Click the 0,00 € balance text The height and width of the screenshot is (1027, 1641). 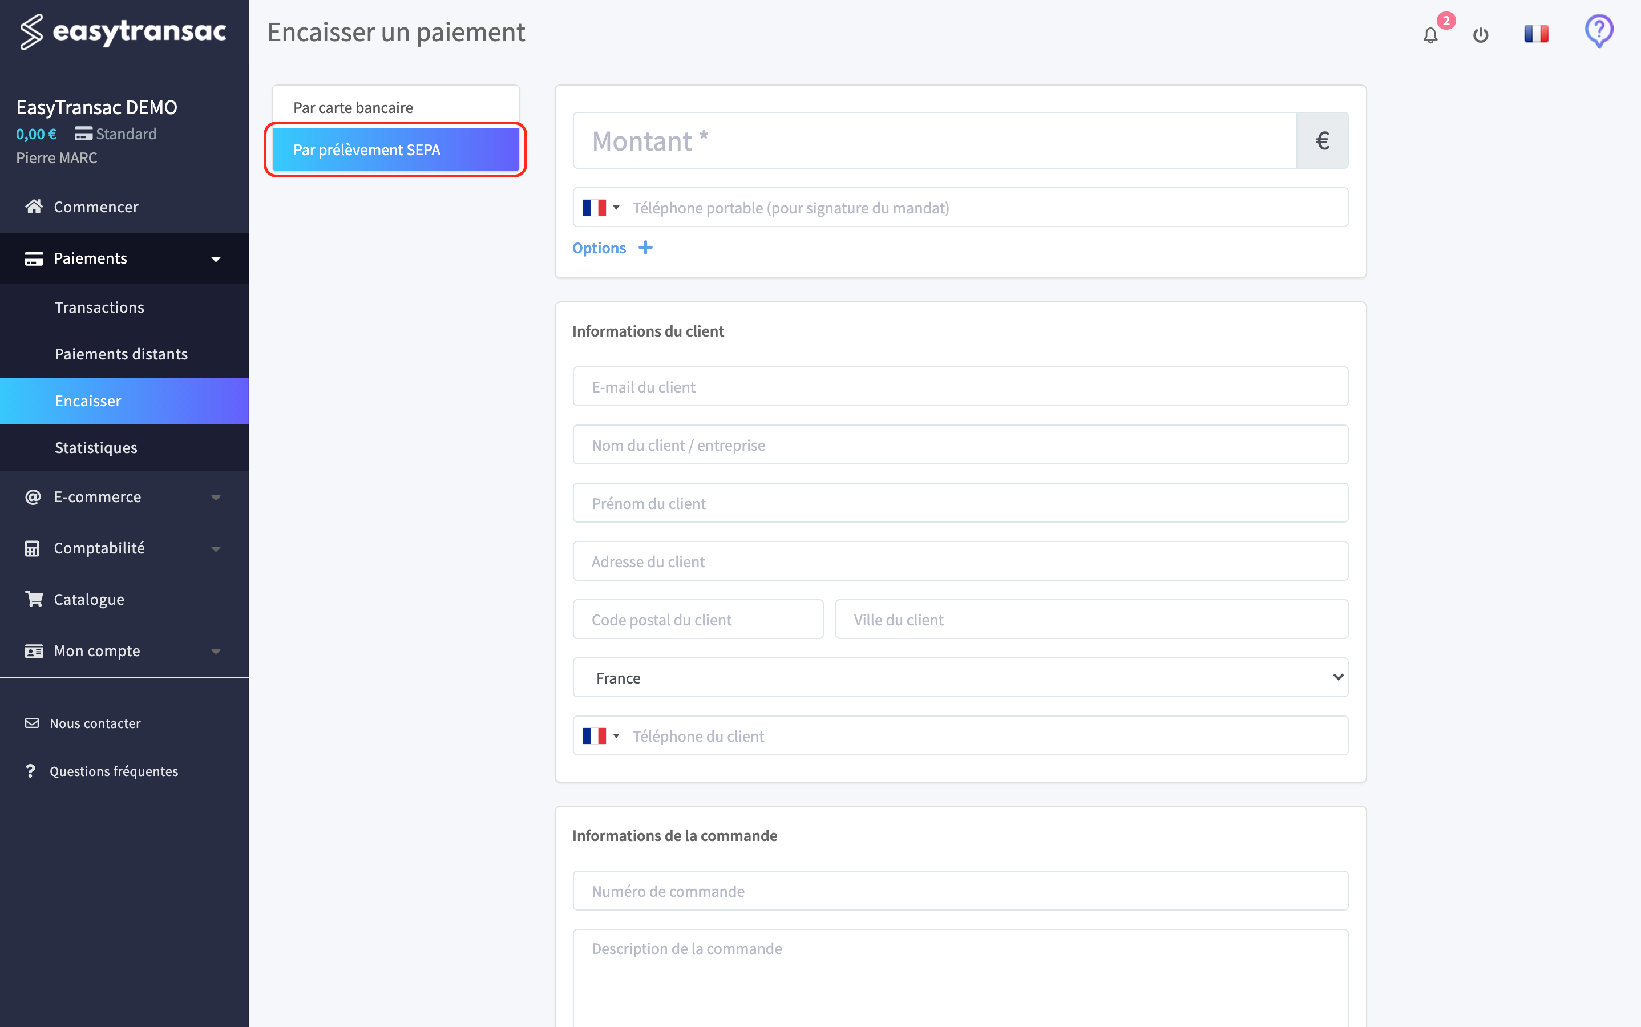click(x=36, y=134)
